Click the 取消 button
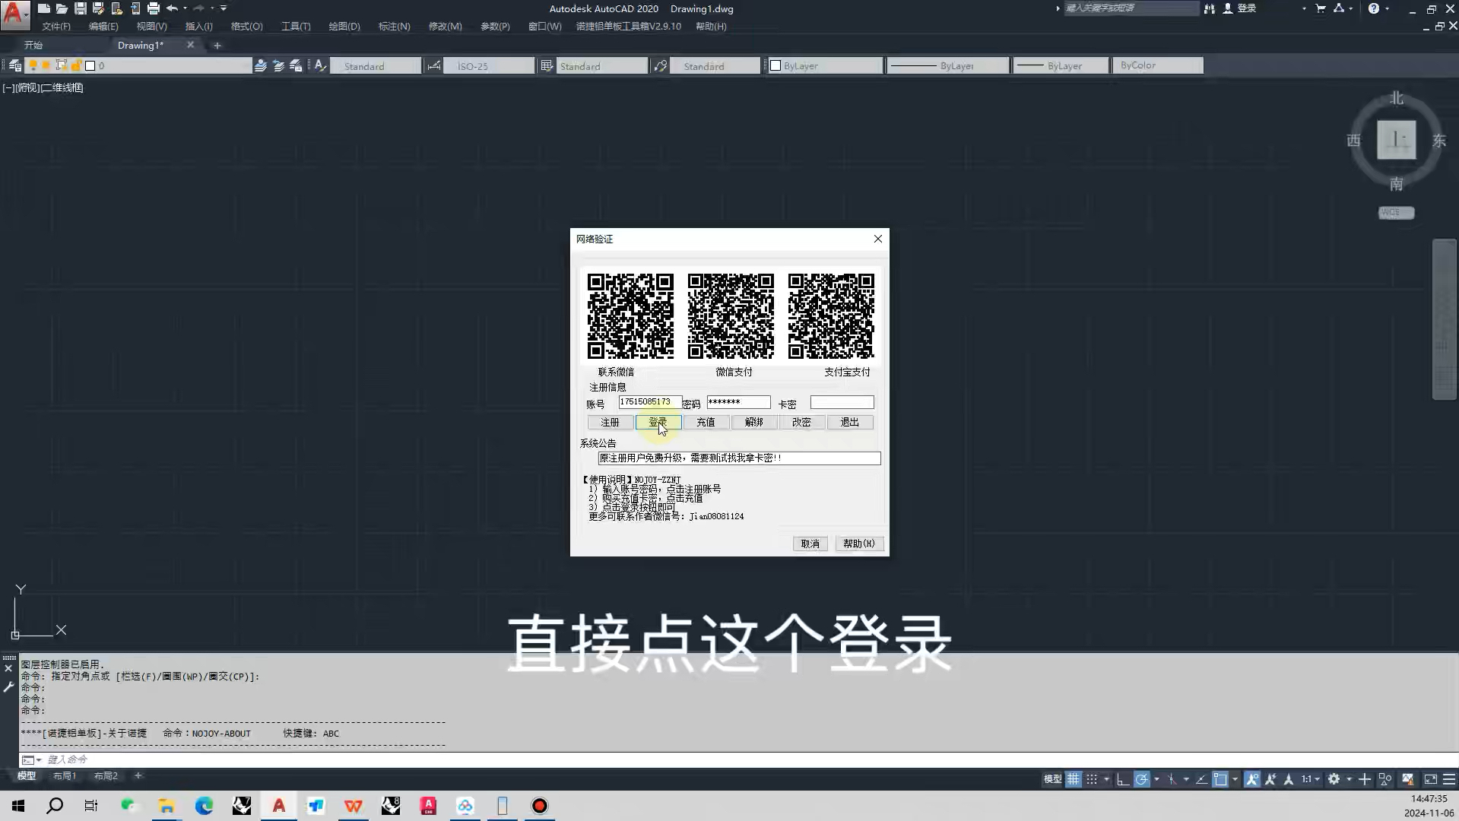The width and height of the screenshot is (1459, 821). 810,544
